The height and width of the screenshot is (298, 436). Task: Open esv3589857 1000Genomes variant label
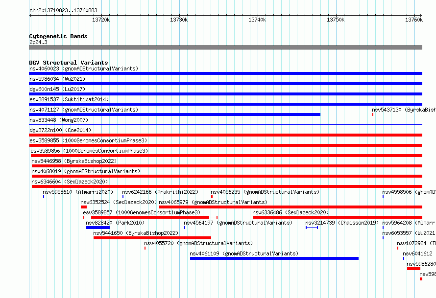[142, 212]
